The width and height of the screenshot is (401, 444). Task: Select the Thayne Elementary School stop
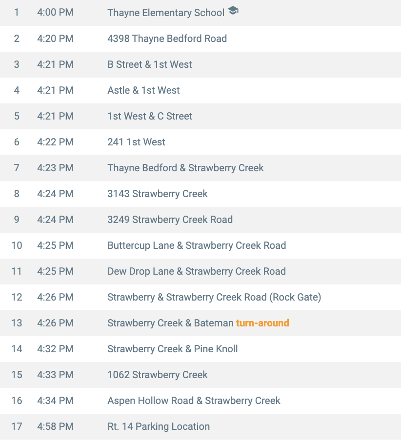tap(166, 13)
